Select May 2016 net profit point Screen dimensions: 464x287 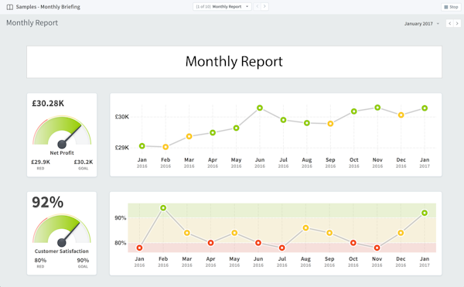tap(236, 128)
